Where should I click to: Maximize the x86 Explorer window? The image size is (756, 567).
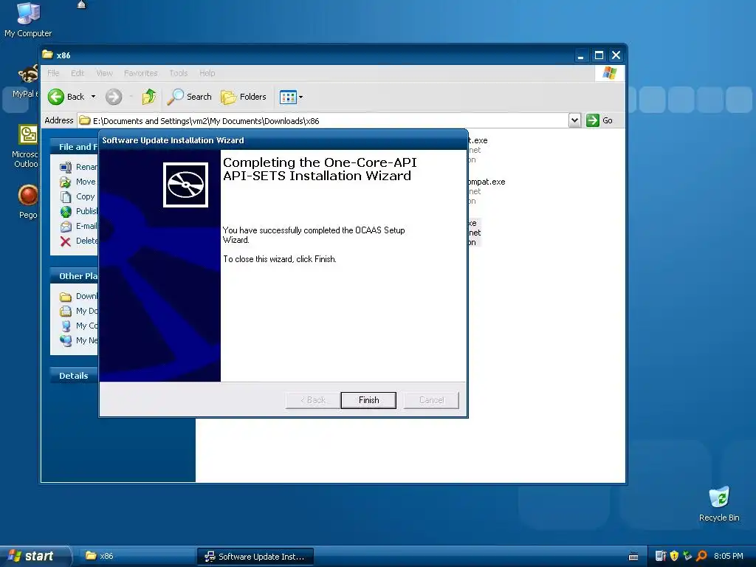click(x=599, y=55)
